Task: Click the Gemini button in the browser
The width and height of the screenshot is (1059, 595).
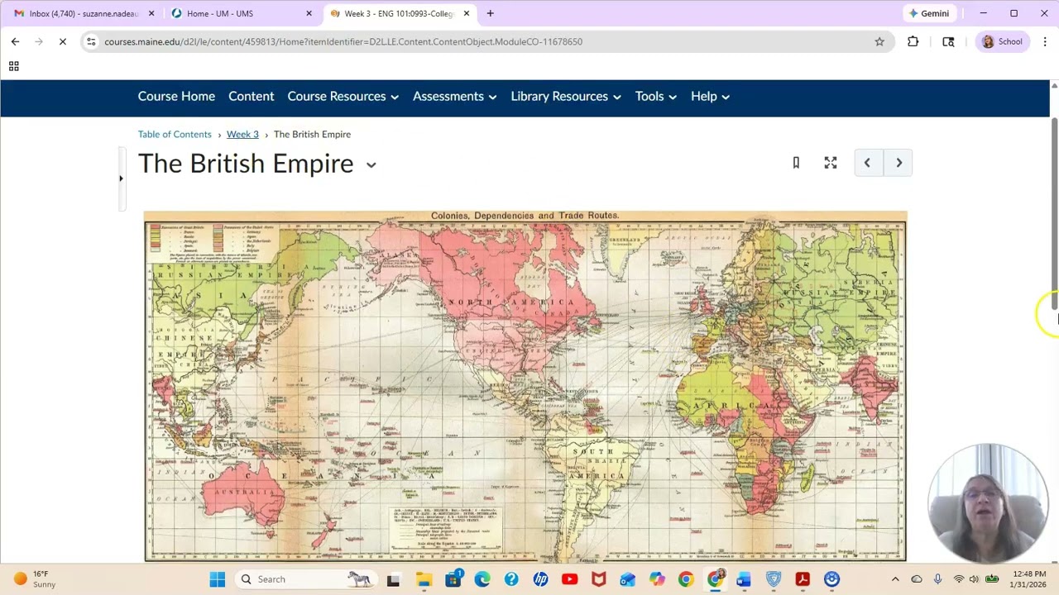Action: click(928, 13)
